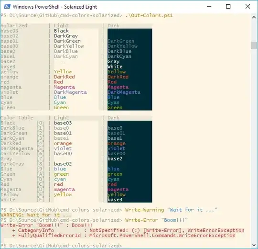258x249 pixels.
Task: Click the Color Table header text
Action: coord(17,118)
